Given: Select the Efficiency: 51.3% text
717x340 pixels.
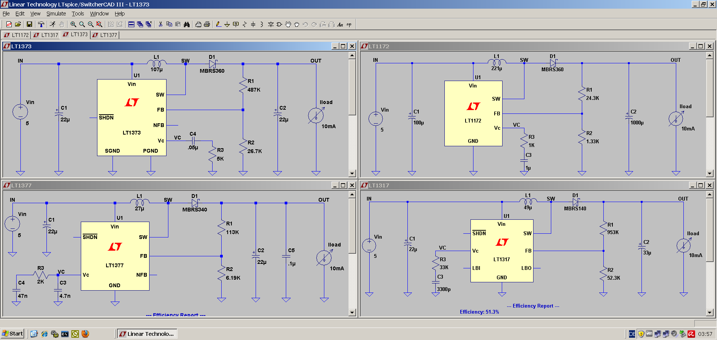Looking at the screenshot, I should [479, 312].
